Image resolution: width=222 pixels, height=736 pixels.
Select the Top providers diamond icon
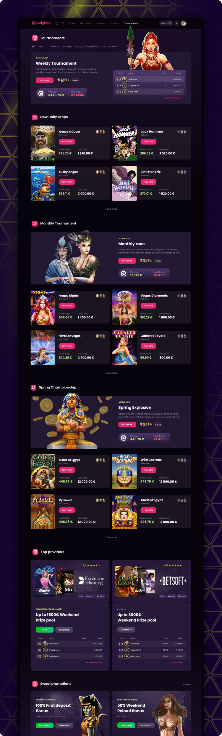[35, 552]
